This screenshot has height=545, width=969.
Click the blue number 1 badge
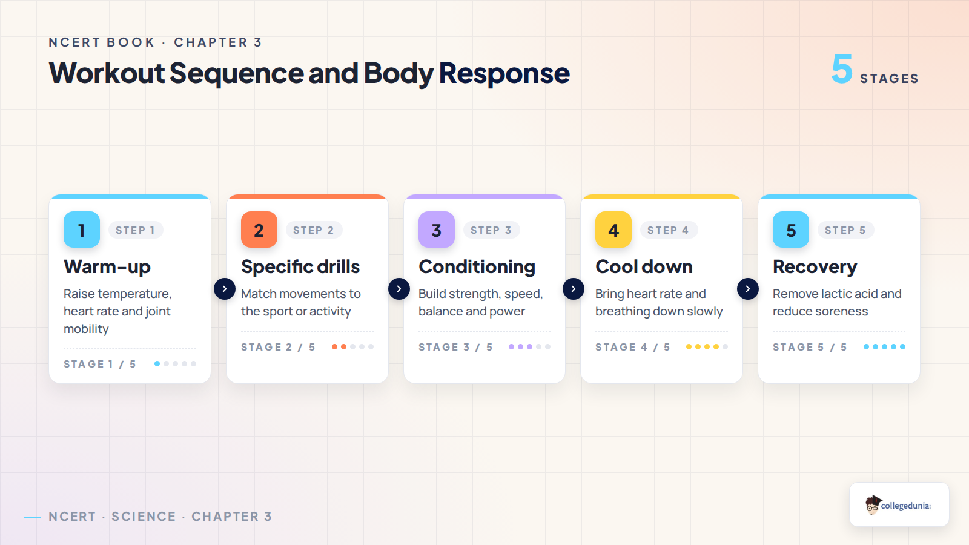coord(82,230)
